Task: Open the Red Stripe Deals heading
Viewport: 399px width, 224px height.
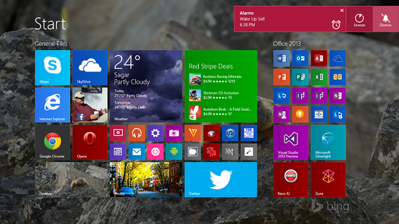Action: 211,66
